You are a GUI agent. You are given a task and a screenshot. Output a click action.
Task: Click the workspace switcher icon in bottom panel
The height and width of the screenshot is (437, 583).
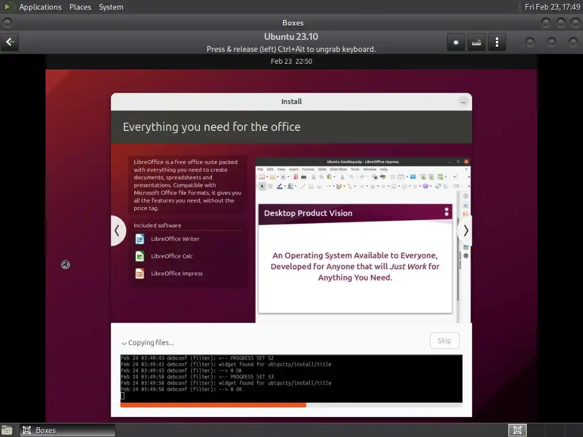click(x=517, y=430)
